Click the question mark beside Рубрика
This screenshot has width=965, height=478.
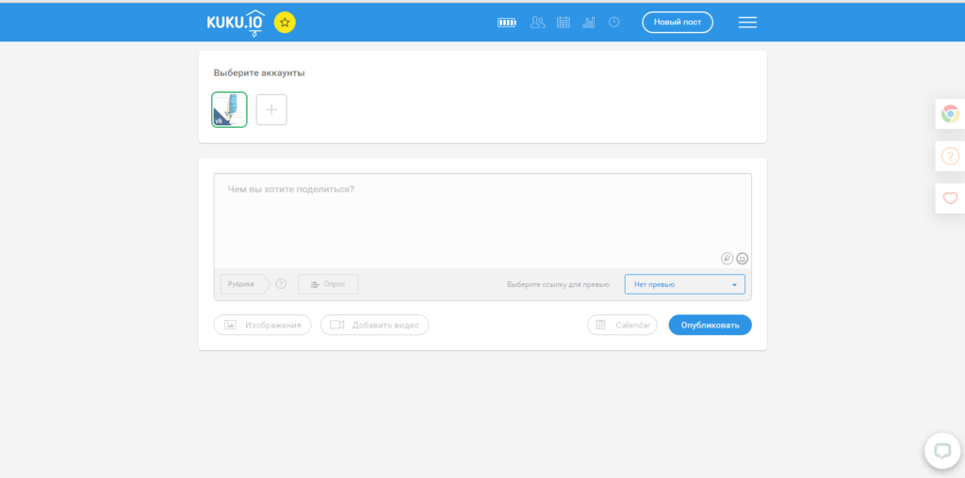point(281,283)
